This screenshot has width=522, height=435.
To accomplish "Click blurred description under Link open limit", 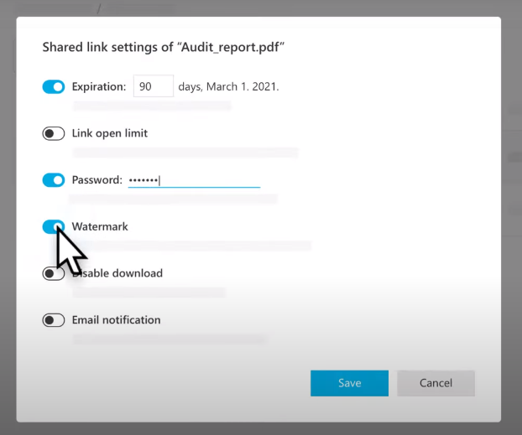I will (185, 153).
